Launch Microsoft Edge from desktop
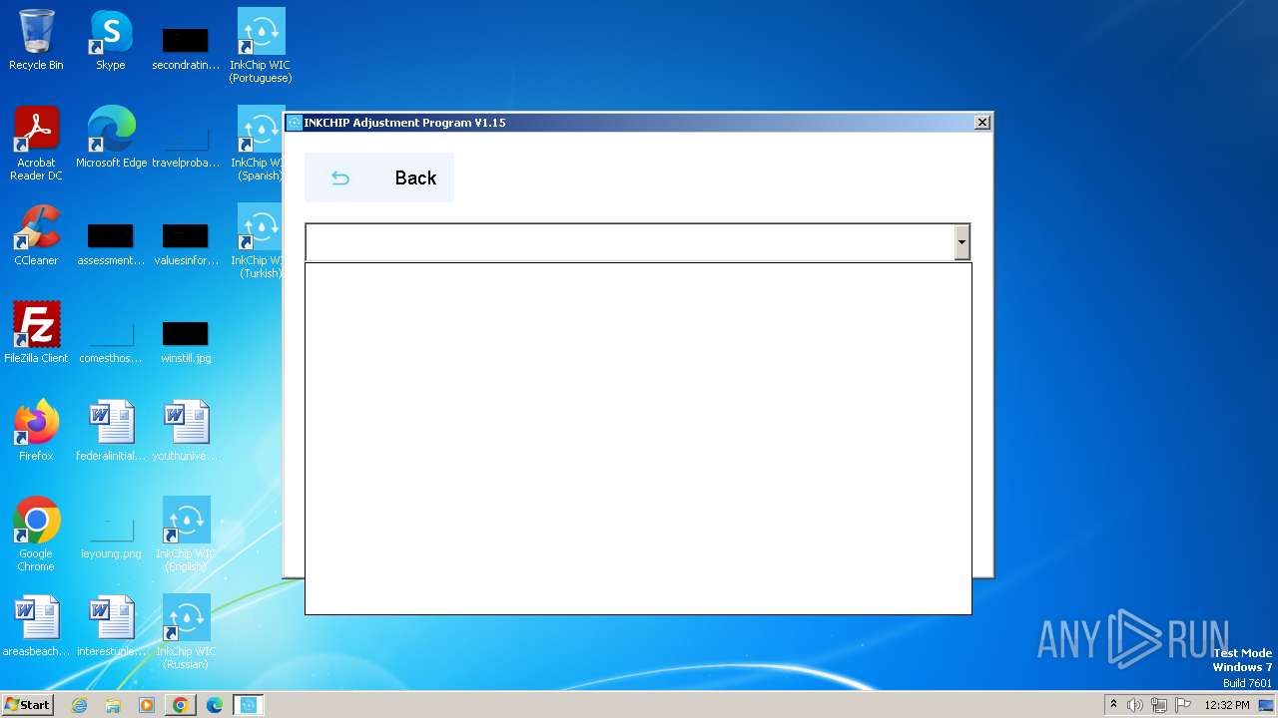Screen dimensions: 1278x718 (x=111, y=138)
